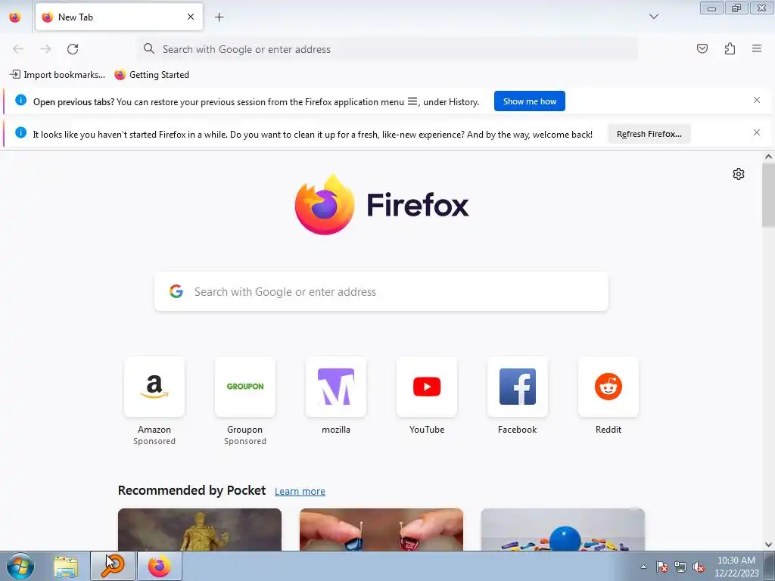
Task: Click the Back navigation arrow
Action: 18,49
